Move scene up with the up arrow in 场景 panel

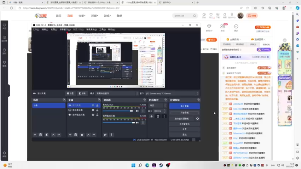(53, 135)
